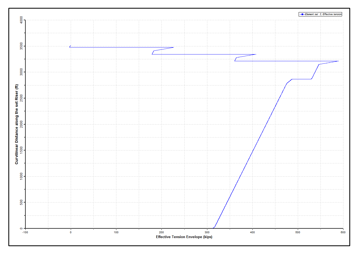Click the legend line marker icon
358x254 pixels.
pos(302,14)
